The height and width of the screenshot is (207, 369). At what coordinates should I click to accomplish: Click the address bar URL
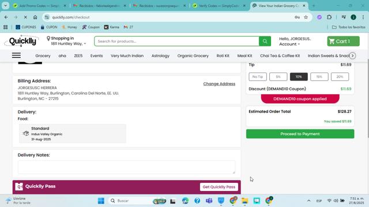pos(70,17)
